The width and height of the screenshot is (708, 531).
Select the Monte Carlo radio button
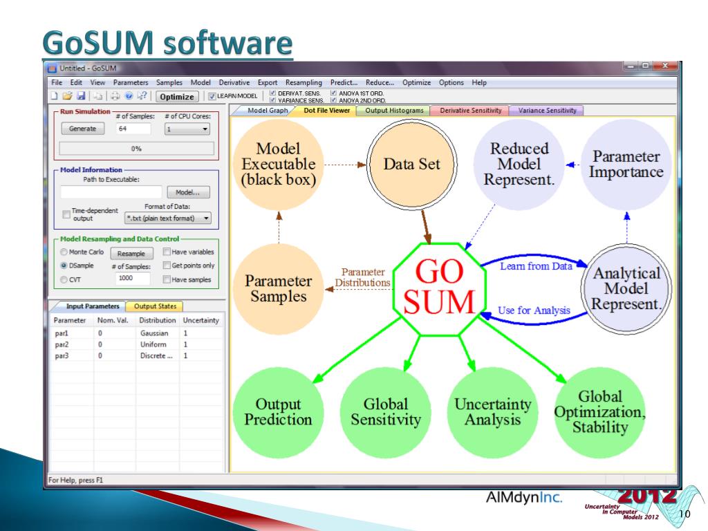(x=64, y=252)
